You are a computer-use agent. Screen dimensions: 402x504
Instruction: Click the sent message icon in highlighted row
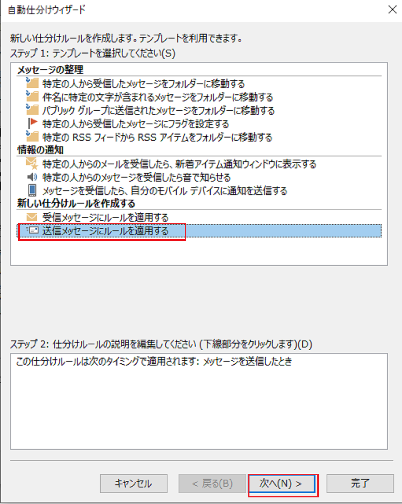pos(32,230)
